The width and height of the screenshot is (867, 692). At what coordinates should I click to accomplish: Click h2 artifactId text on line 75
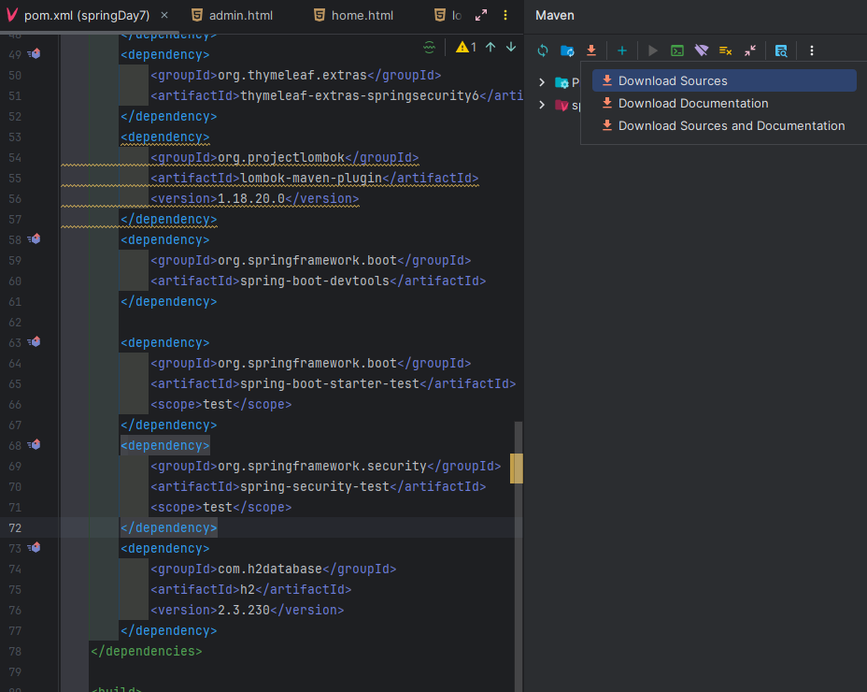[248, 589]
